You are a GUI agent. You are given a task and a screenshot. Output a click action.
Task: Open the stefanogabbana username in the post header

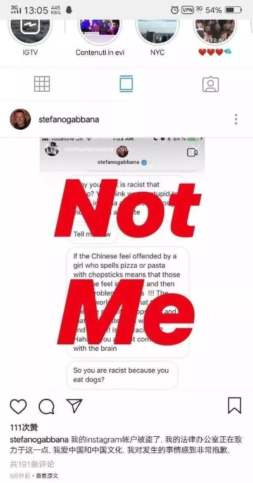pos(69,120)
